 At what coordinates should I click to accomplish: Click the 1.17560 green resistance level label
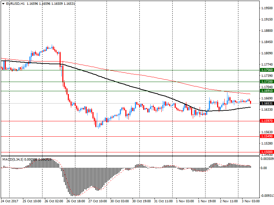click(x=267, y=70)
